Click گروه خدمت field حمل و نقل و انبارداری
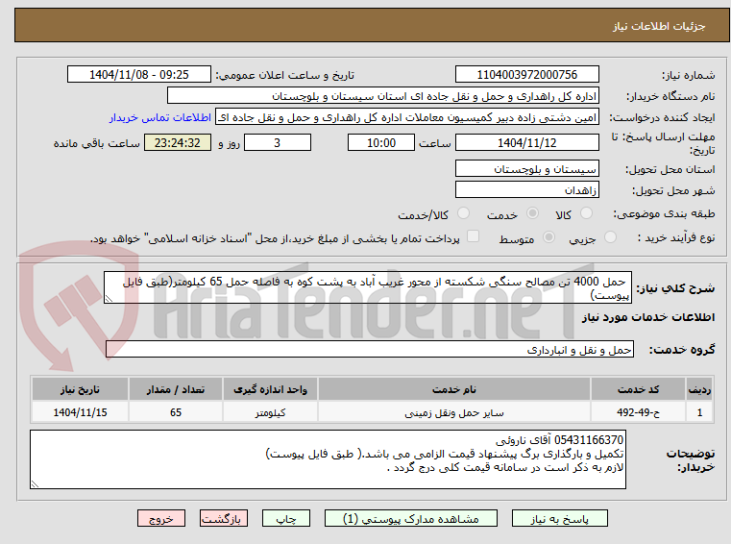Screen dimensions: 731x544 click(x=370, y=350)
